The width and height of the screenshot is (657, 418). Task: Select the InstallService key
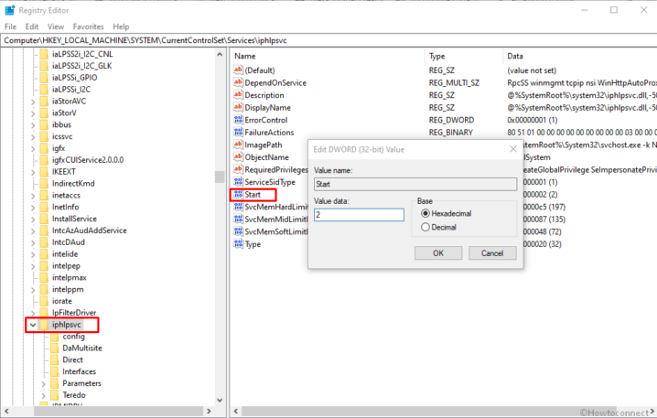(x=75, y=219)
